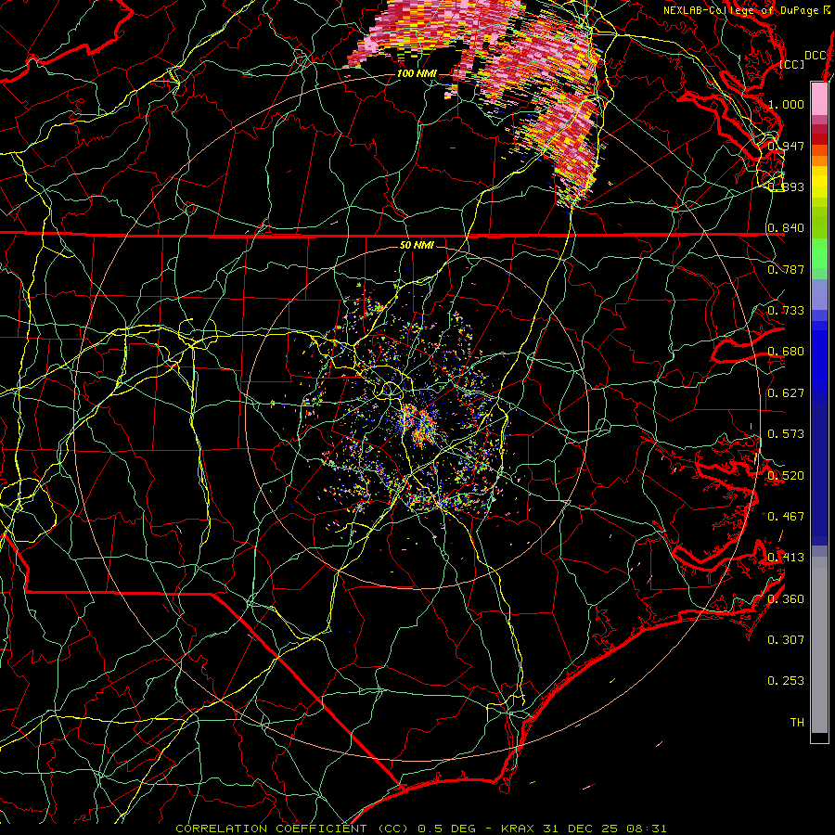
Task: Click the 100 NMI range ring label
Action: (417, 73)
